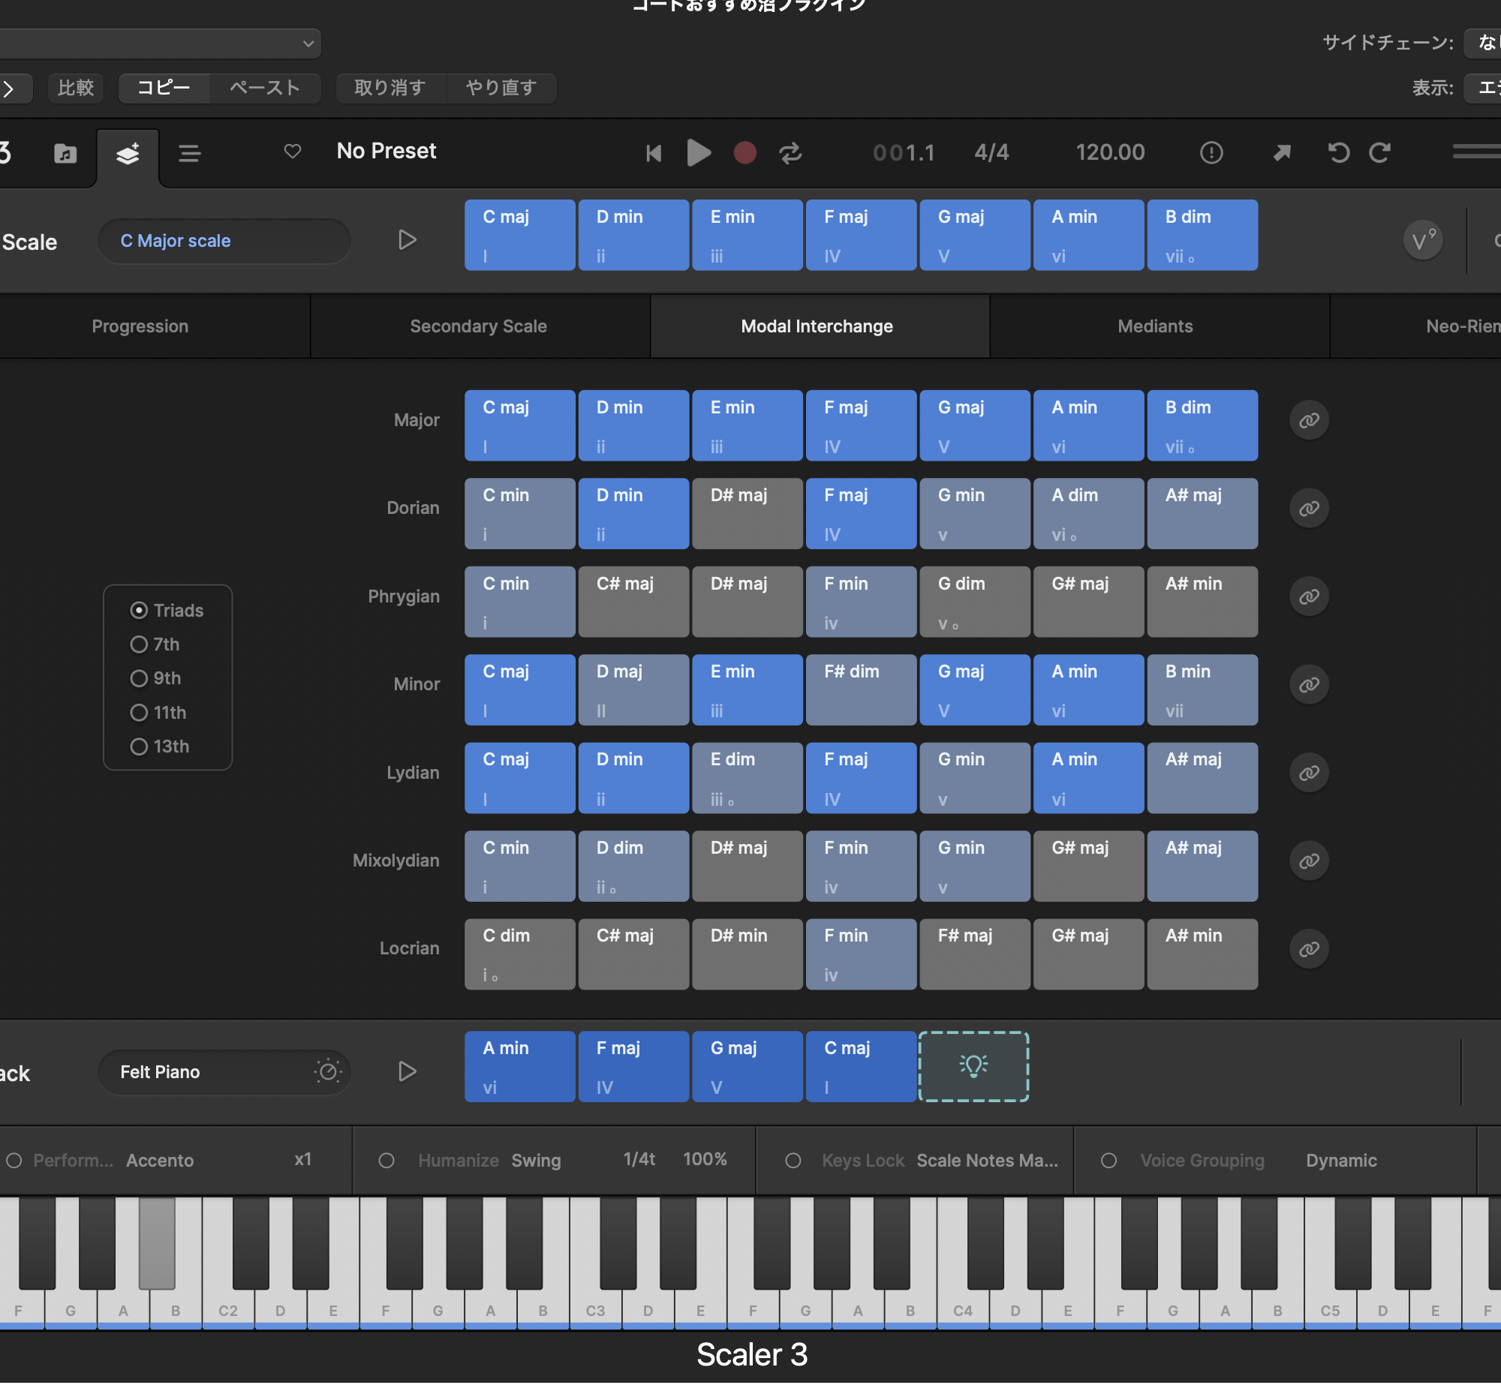The height and width of the screenshot is (1385, 1501).
Task: Click link icon on Major row
Action: [x=1309, y=420]
